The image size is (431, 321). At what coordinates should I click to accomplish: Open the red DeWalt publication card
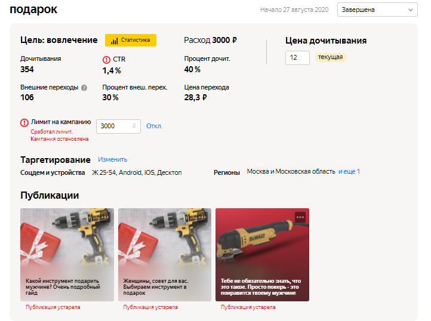(262, 255)
